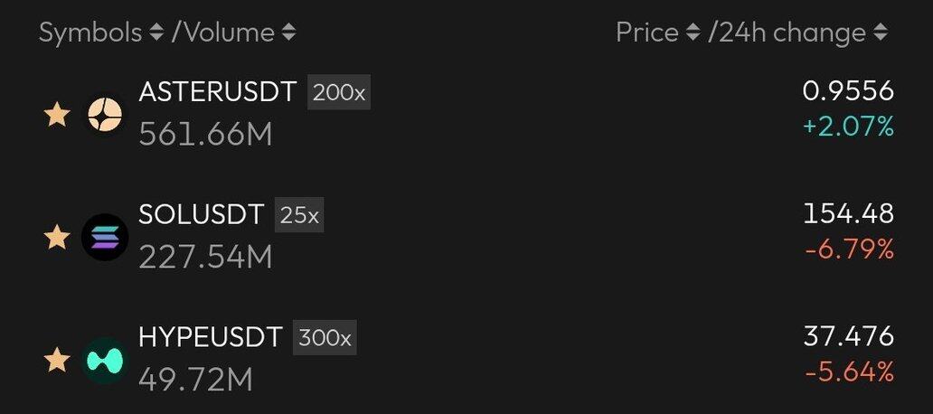
Task: Click the SOLUSDT Solana logo icon
Action: pos(105,238)
